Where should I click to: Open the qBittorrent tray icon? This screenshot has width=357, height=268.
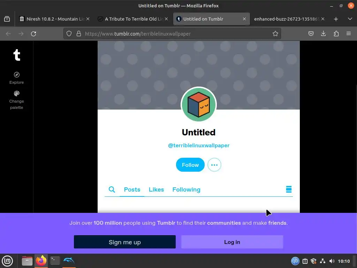coord(295,261)
